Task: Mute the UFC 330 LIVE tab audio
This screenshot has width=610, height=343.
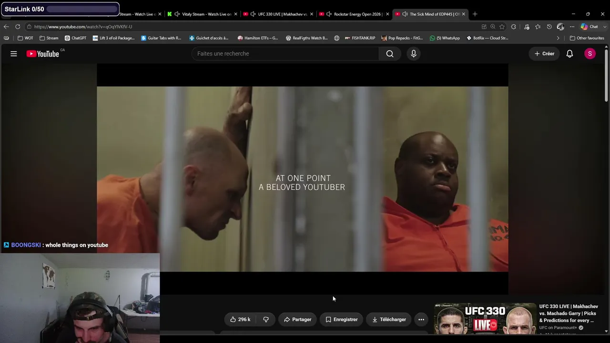Action: 253,14
